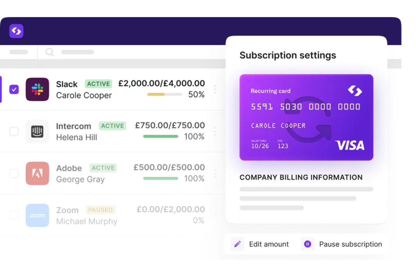Click the pause icon beside Pause subscription
The height and width of the screenshot is (277, 416).
[x=308, y=244]
